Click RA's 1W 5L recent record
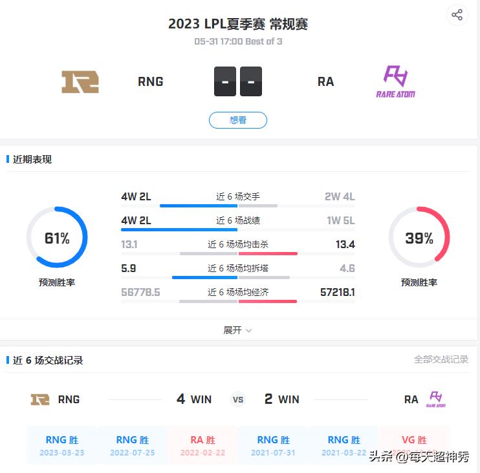Image resolution: width=480 pixels, height=473 pixels. (x=341, y=220)
